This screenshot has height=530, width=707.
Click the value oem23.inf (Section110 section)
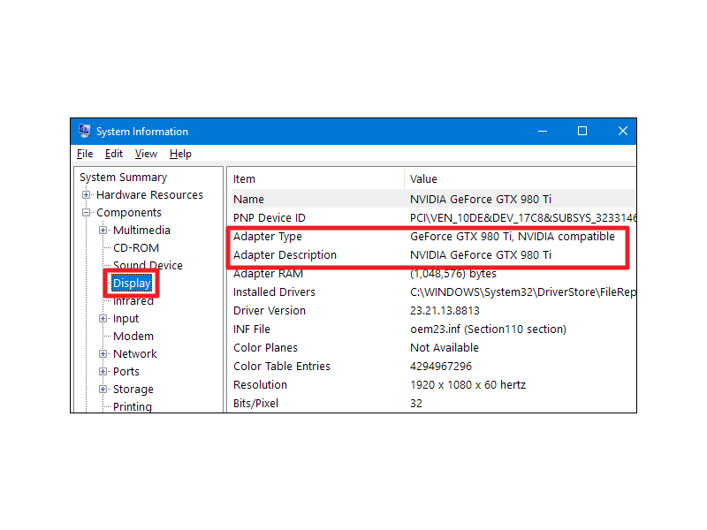pos(488,329)
